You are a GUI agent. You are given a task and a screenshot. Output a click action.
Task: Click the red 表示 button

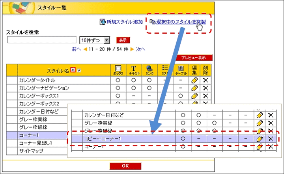[x=123, y=40]
